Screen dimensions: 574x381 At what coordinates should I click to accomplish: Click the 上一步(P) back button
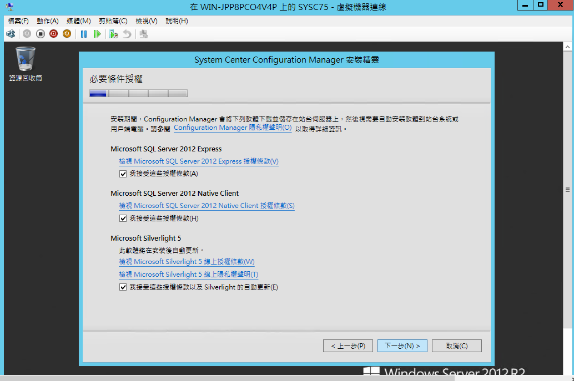pos(348,346)
